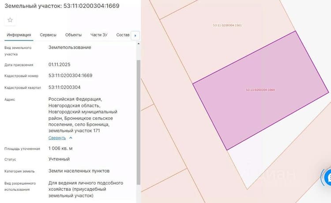331x203 pixels.
Task: Collapse address using chevron beside Свернуть
Action: coord(71,138)
